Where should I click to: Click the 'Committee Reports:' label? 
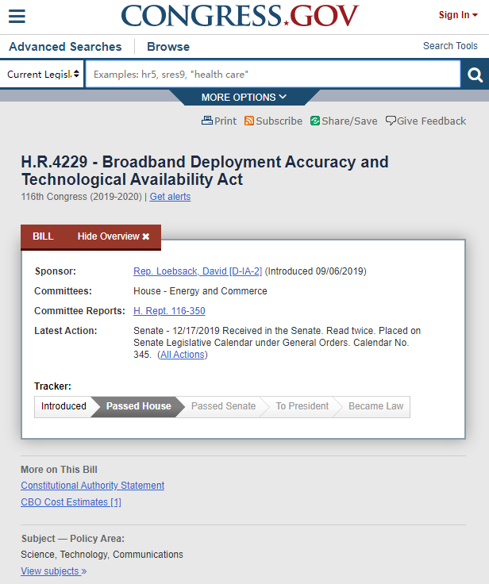click(79, 310)
